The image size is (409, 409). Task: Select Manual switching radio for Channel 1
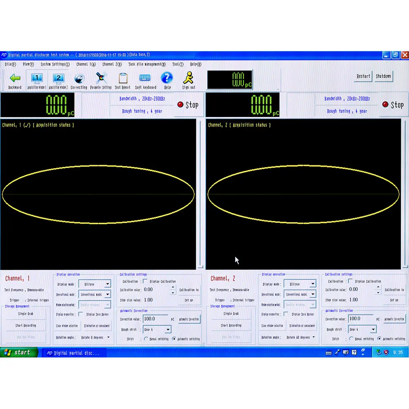pos(146,339)
